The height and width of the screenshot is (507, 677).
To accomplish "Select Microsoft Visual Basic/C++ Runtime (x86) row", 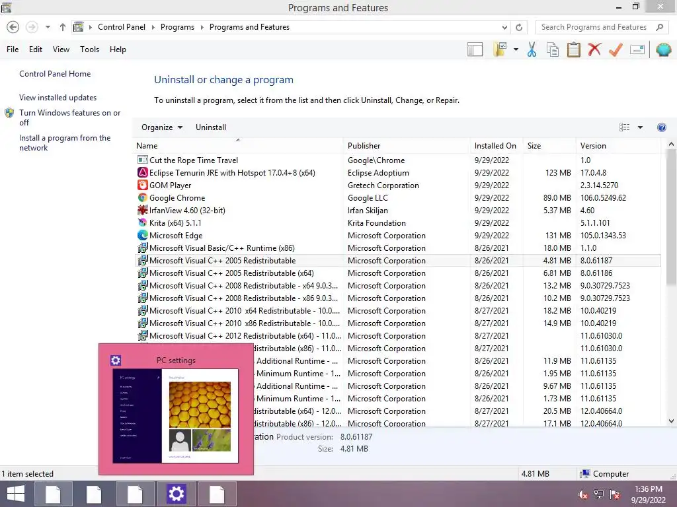I will [x=397, y=248].
